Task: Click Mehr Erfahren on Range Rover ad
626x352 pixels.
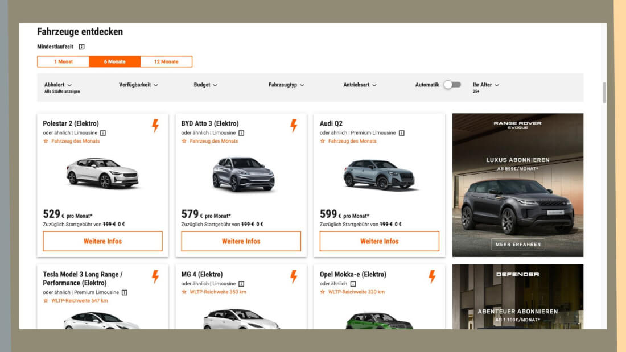Action: [x=518, y=245]
